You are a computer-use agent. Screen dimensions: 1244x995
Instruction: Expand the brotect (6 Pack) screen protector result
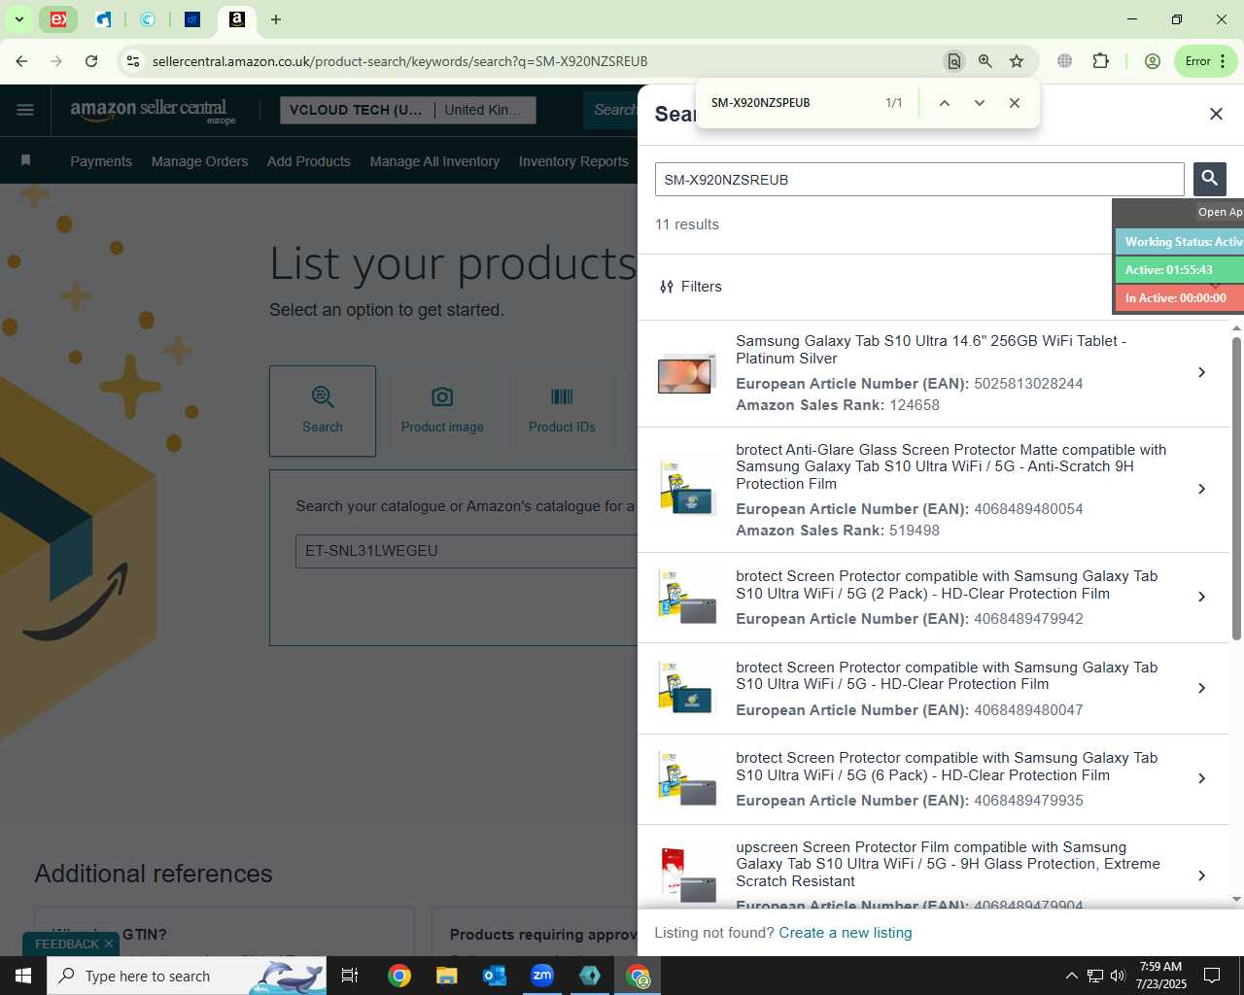click(x=1201, y=778)
